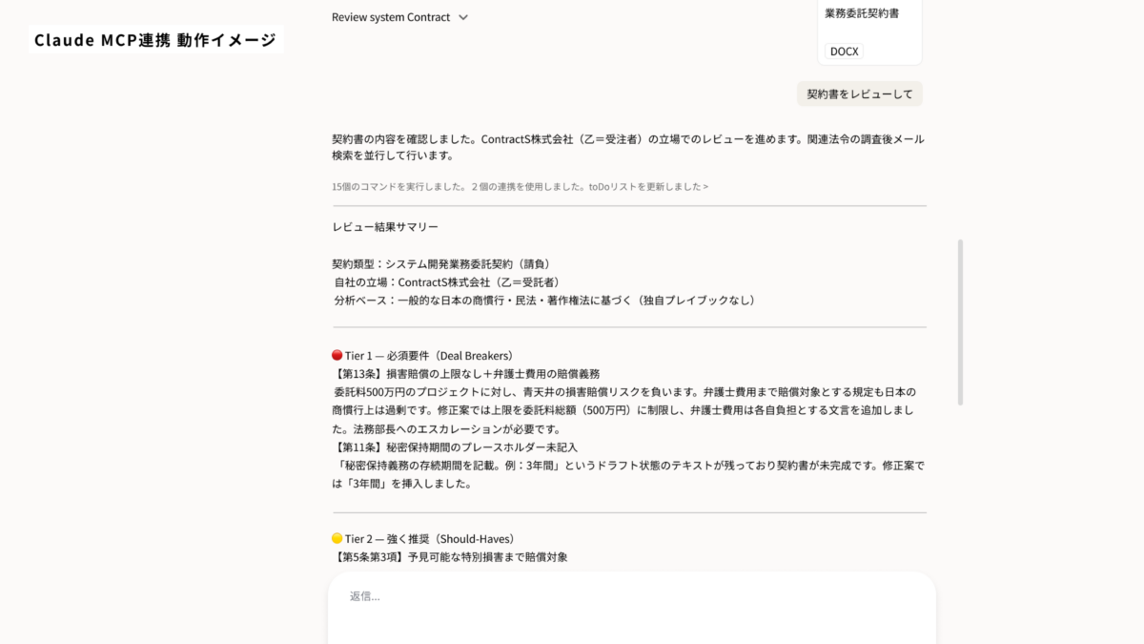Click the Review system Contract chat title
1144x644 pixels.
391,17
